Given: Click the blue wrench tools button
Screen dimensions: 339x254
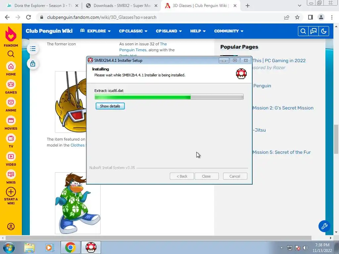Looking at the screenshot, I should point(324,226).
